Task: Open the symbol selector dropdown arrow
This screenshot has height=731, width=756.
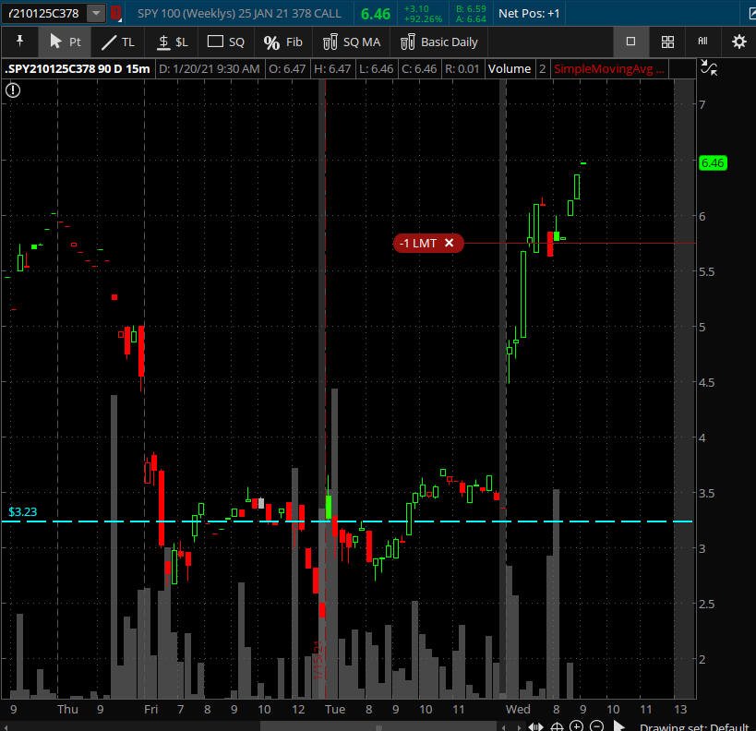Action: pyautogui.click(x=96, y=13)
